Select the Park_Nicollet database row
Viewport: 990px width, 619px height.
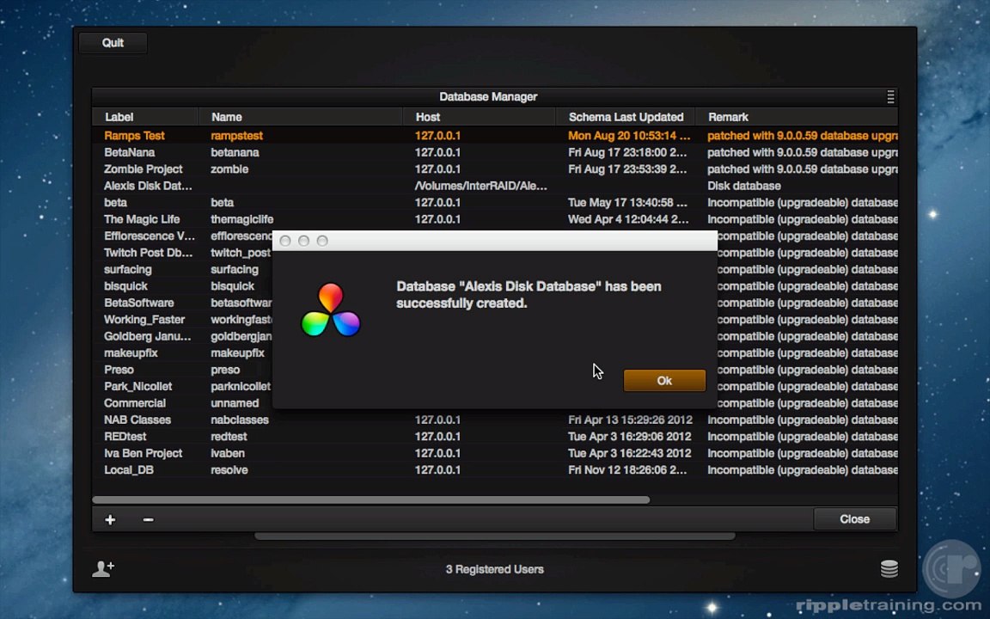(137, 387)
